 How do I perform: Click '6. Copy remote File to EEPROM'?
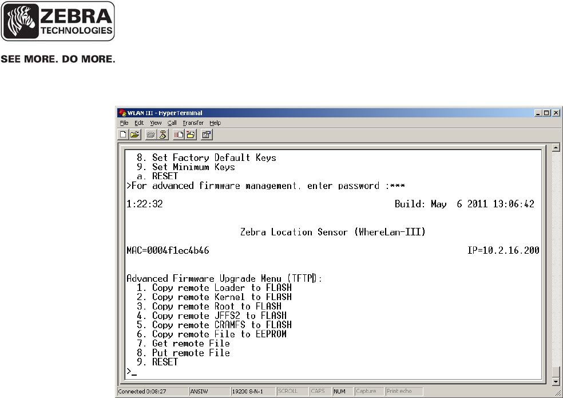pyautogui.click(x=212, y=334)
